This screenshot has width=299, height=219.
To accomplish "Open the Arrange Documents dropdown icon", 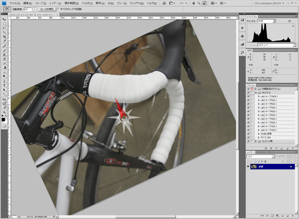I will point(213,3).
